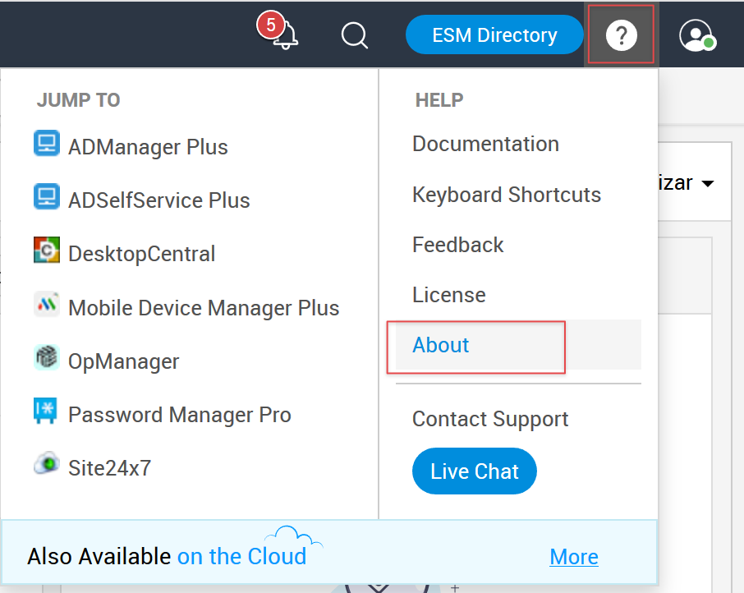
Task: Jump to DesktopCentral
Action: (141, 254)
